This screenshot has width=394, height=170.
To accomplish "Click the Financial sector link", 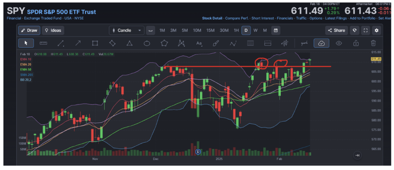I will pyautogui.click(x=14, y=18).
